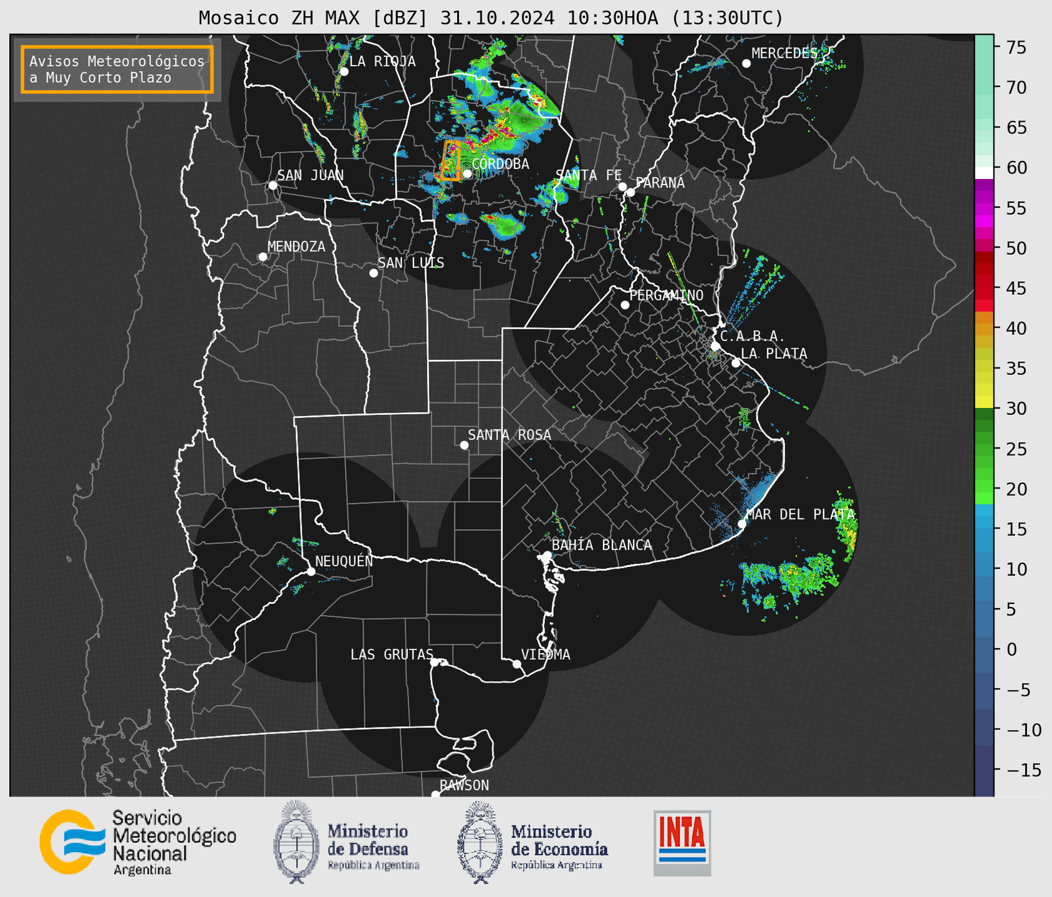Select the C.A.B.A. city marker
This screenshot has height=897, width=1052.
pos(716,346)
